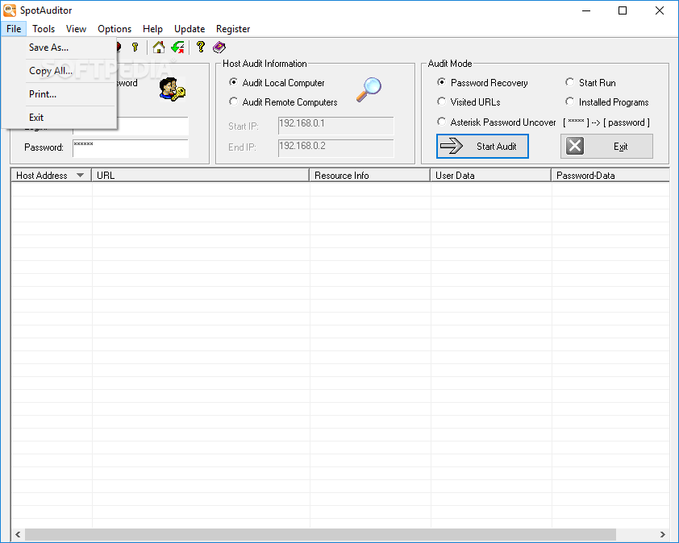Click the Start Audit button

482,147
